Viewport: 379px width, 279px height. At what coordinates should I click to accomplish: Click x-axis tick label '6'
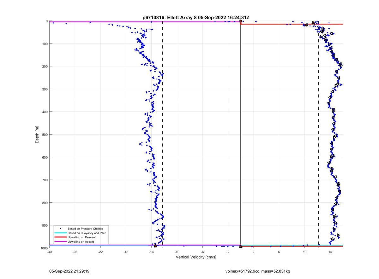click(x=279, y=252)
